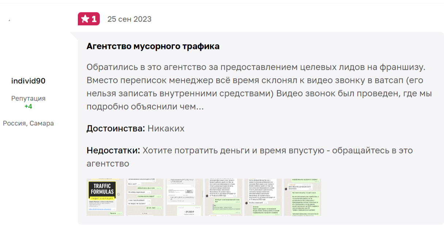Click the +4 reputation value
The width and height of the screenshot is (444, 226).
(x=28, y=106)
